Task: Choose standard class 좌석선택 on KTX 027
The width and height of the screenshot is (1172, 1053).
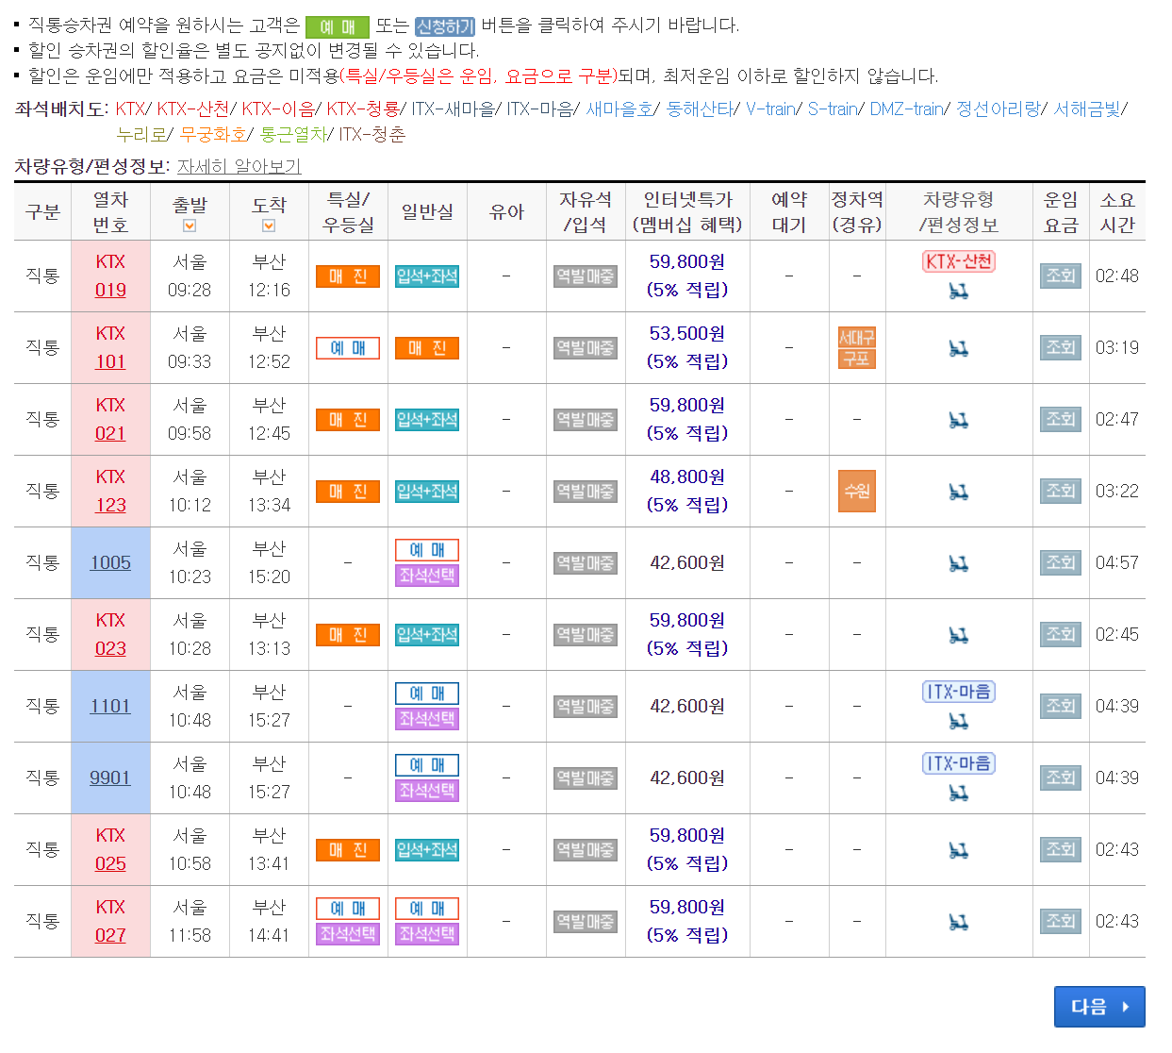Action: pos(427,934)
